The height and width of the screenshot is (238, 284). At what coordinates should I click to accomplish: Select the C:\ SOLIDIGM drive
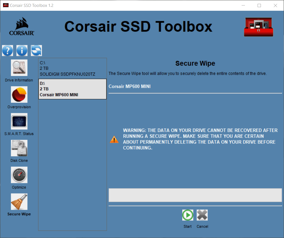(72, 68)
